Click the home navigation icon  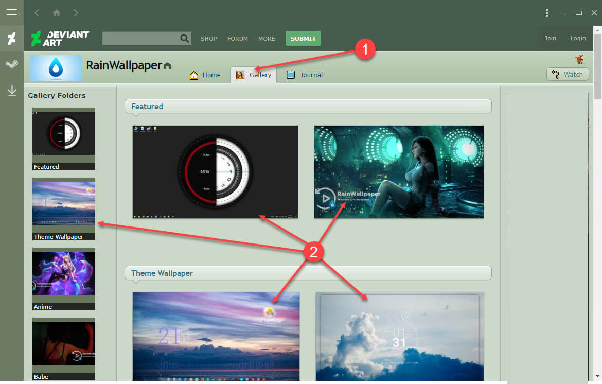point(57,13)
